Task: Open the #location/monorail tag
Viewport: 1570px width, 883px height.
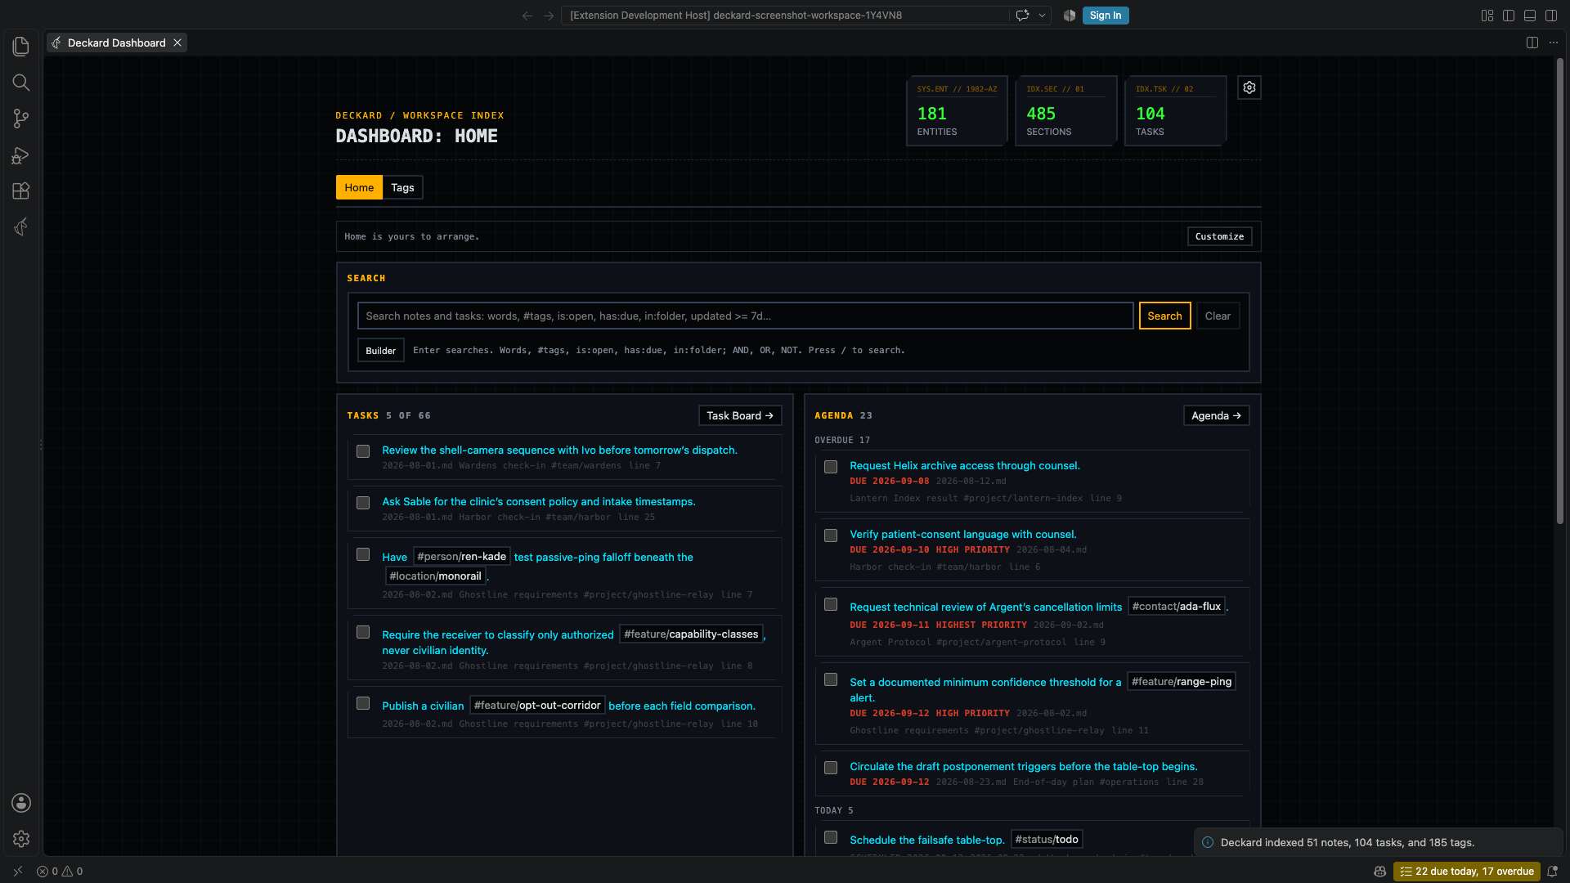Action: [435, 576]
